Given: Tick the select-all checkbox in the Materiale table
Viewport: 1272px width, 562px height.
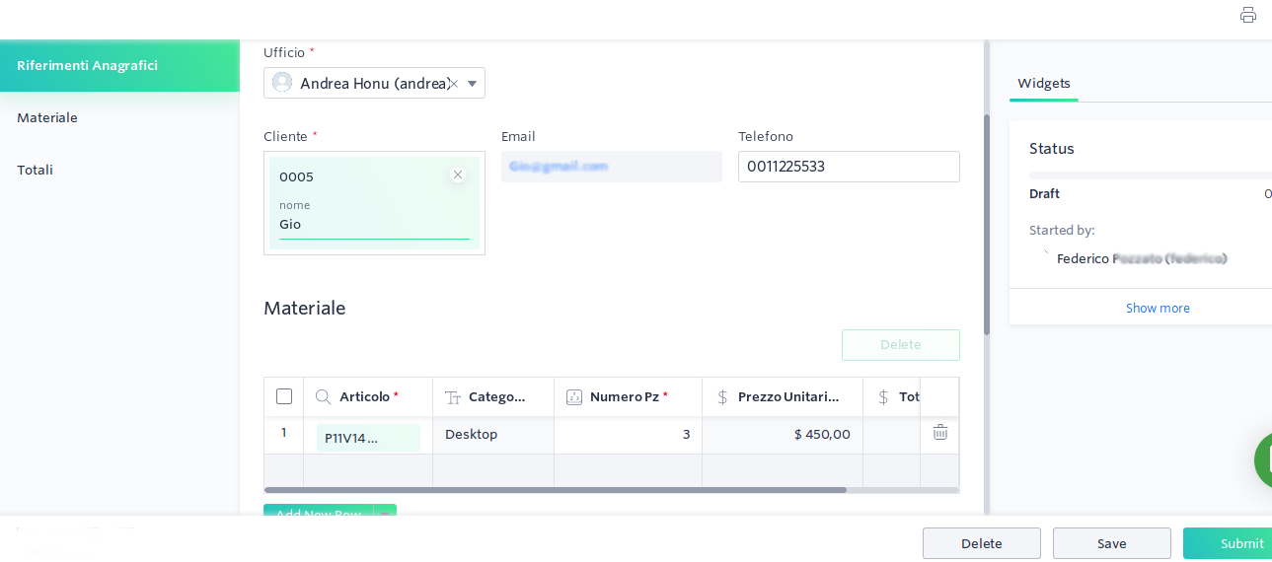Looking at the screenshot, I should pos(284,396).
